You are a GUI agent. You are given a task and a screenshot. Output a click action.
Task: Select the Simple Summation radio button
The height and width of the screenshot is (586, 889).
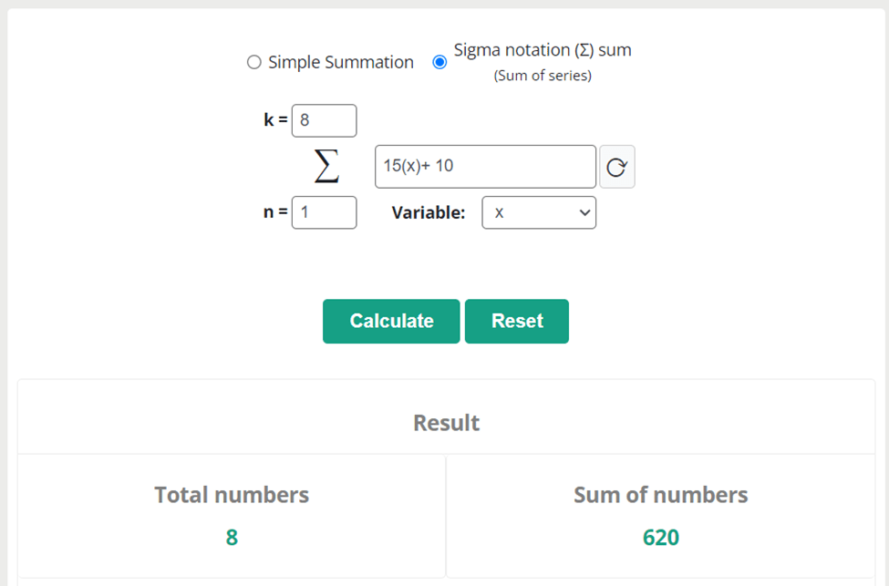pos(254,62)
